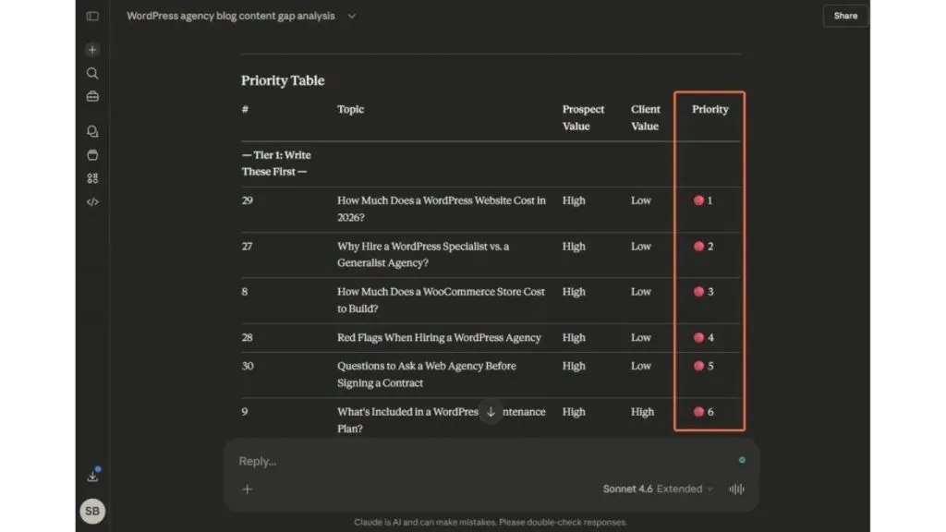Click the attachment plus button in reply box

(248, 490)
